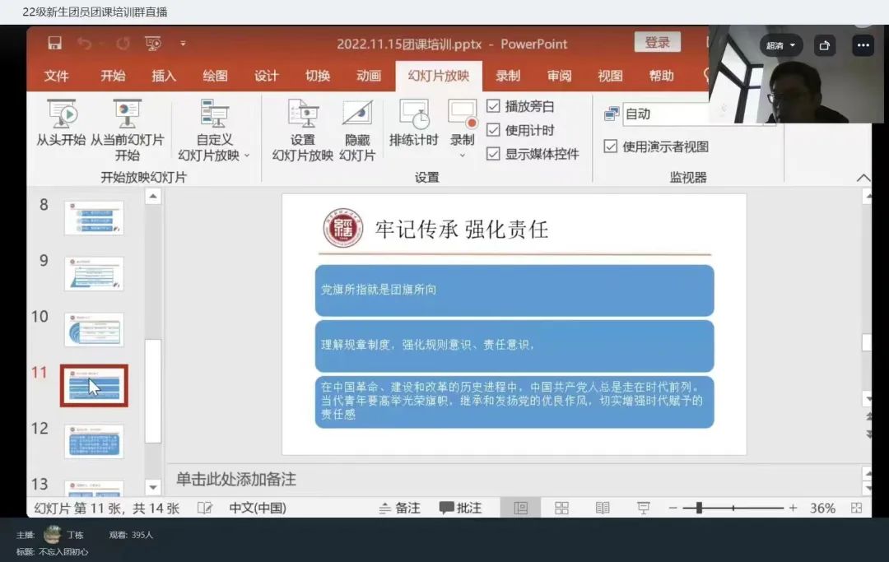
Task: Click the zoom slider in status bar
Action: [x=699, y=509]
